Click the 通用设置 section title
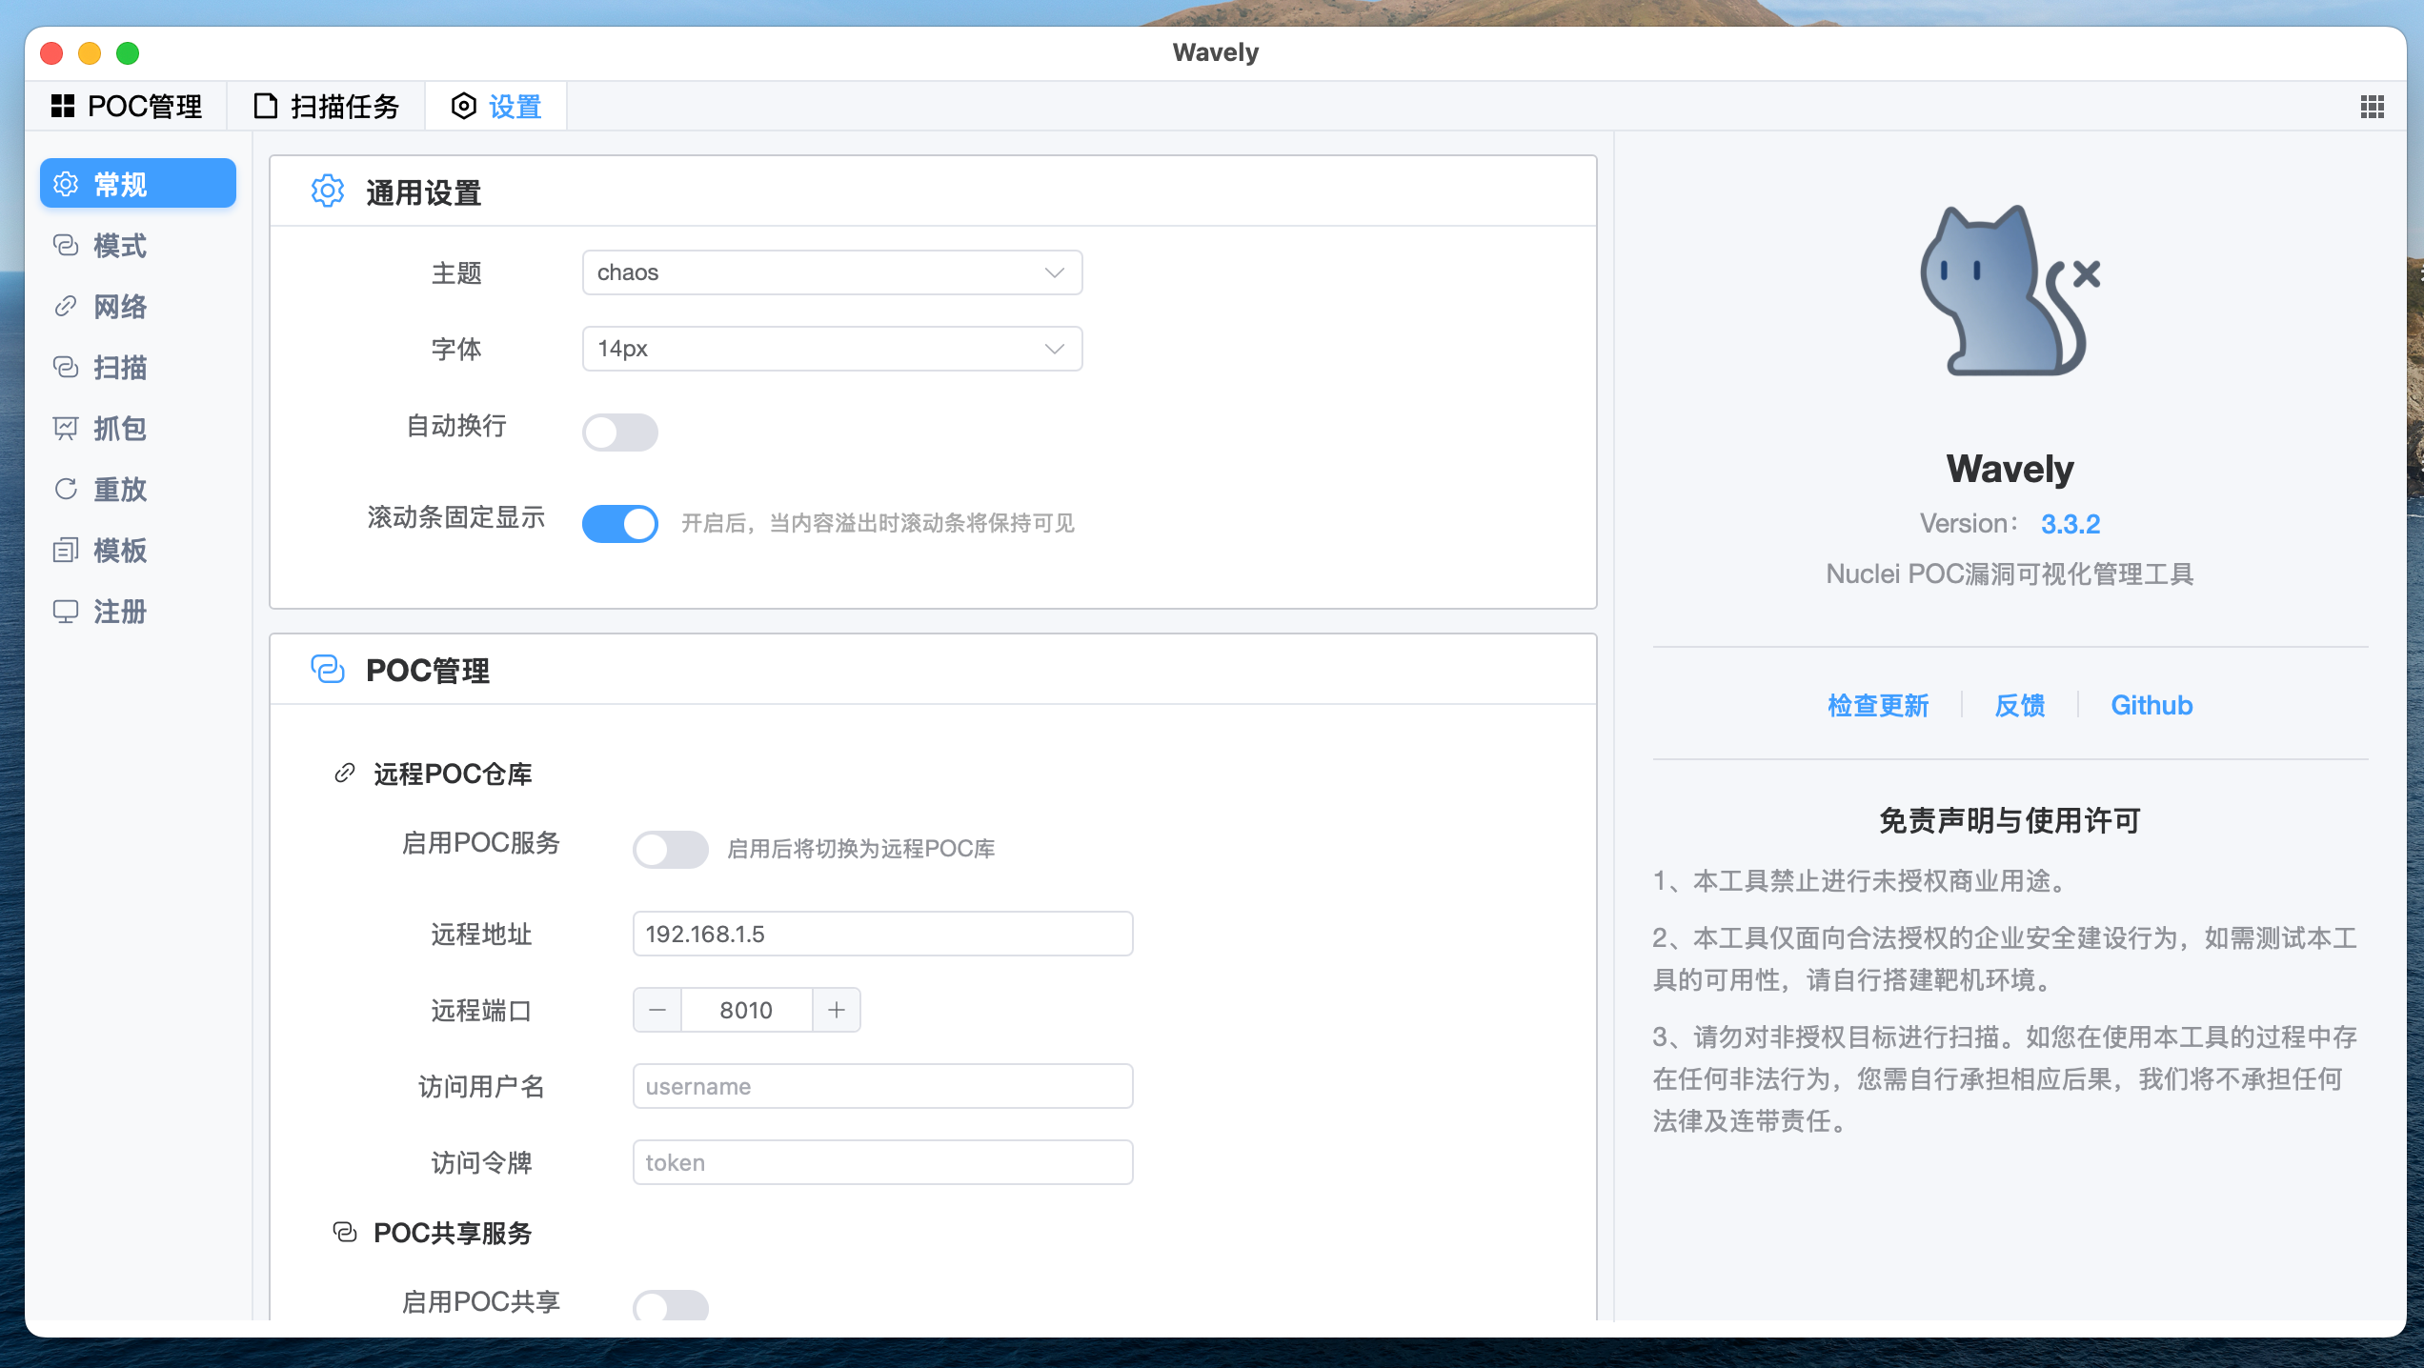This screenshot has height=1368, width=2424. [x=424, y=192]
